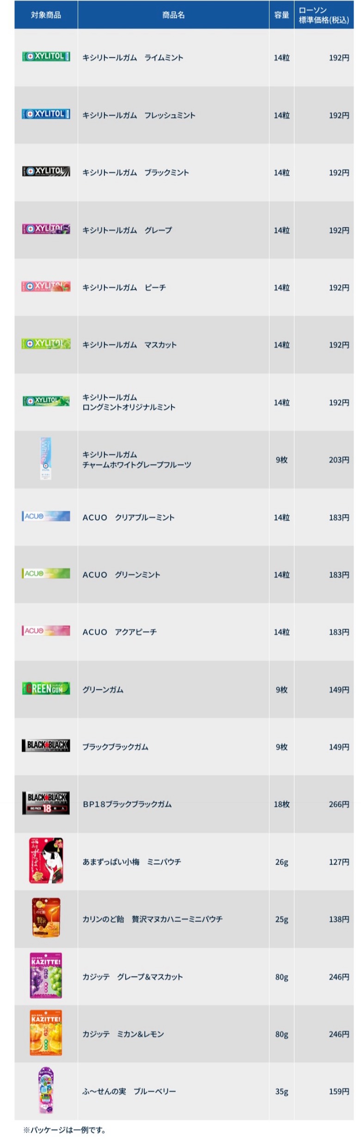Select the Xylitol Muscat gum image
The height and width of the screenshot is (1142, 361).
pyautogui.click(x=46, y=344)
